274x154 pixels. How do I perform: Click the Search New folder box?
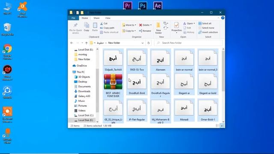tap(188, 43)
